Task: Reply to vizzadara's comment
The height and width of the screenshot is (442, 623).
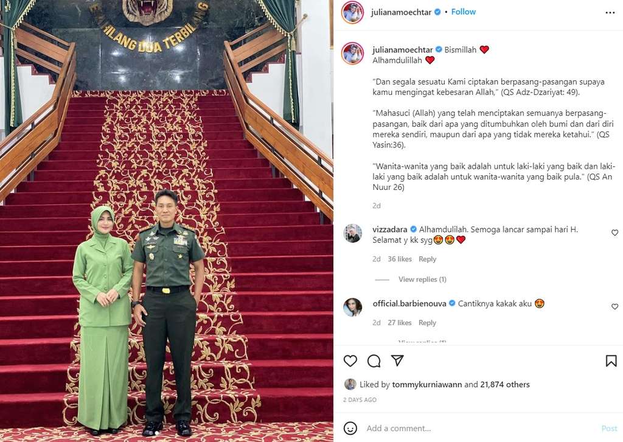Action: (427, 259)
